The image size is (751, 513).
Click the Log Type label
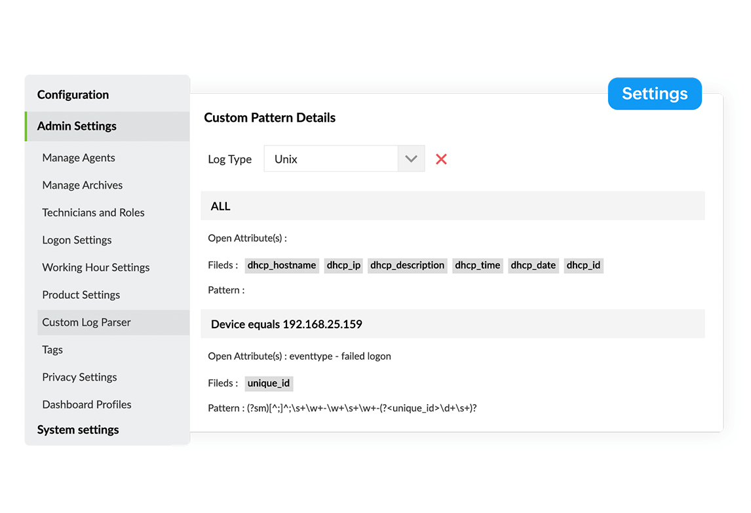(230, 159)
